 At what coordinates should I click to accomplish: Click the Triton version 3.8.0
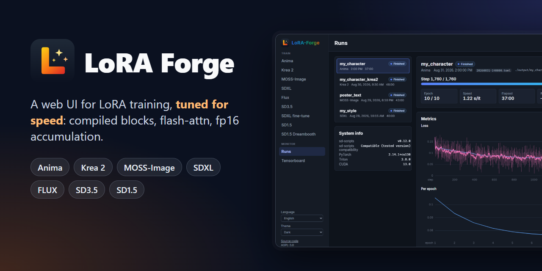406,159
